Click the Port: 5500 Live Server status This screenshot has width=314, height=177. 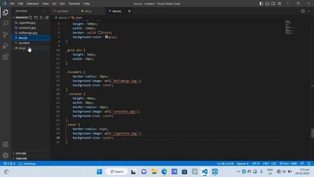pos(288,164)
